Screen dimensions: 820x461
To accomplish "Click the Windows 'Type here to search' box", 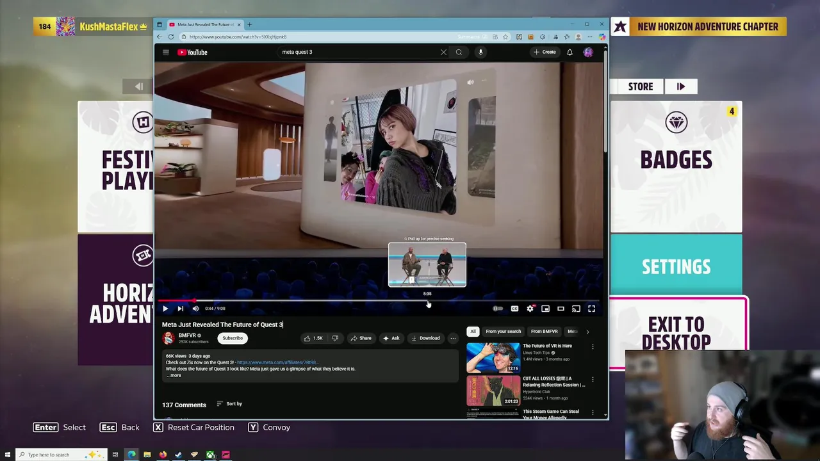I will click(x=61, y=455).
